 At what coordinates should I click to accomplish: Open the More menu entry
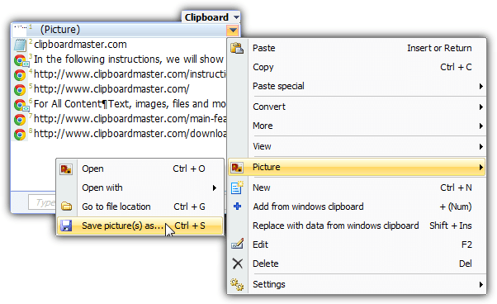(x=357, y=126)
